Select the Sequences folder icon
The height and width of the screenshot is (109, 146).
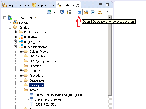pyautogui.click(x=26, y=80)
